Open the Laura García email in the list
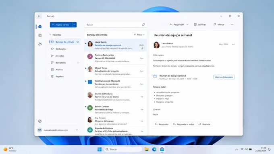Image resolution: width=274 pixels, height=154 pixels. [115, 45]
